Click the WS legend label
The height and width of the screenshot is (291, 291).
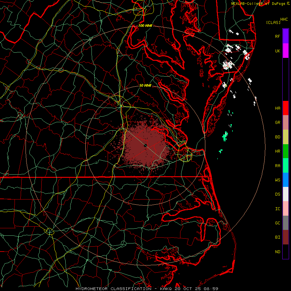tap(277, 180)
